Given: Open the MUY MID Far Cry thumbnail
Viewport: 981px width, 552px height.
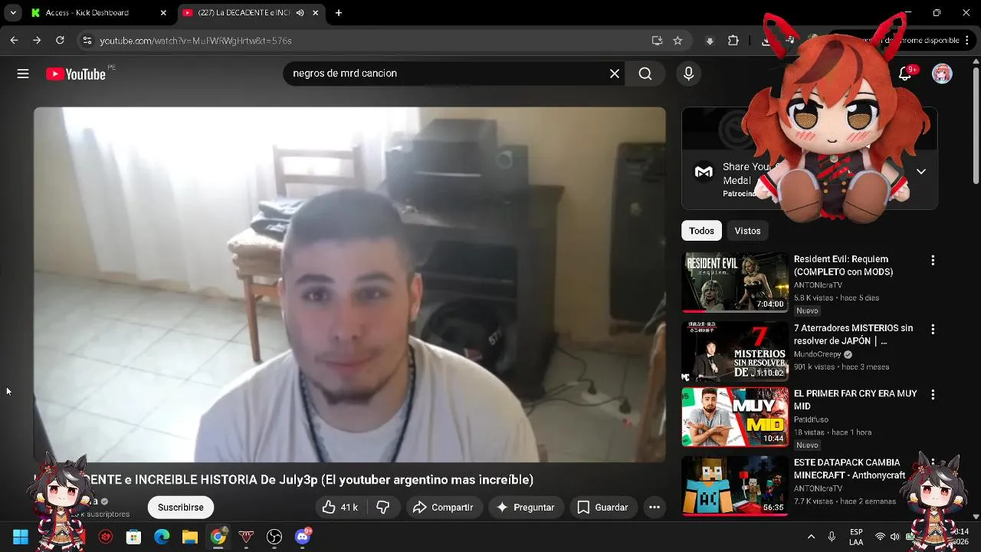Looking at the screenshot, I should [x=735, y=417].
